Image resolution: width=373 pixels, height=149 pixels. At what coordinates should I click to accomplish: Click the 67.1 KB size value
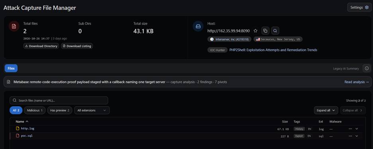[283, 129]
